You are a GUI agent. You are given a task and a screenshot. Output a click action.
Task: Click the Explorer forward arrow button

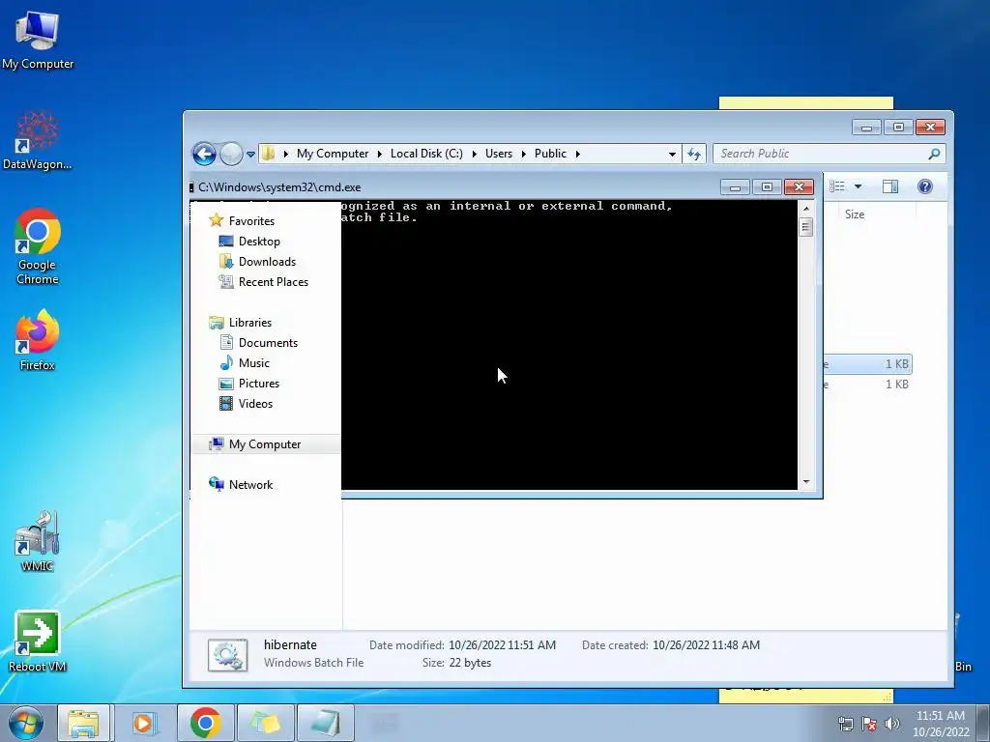pyautogui.click(x=231, y=154)
